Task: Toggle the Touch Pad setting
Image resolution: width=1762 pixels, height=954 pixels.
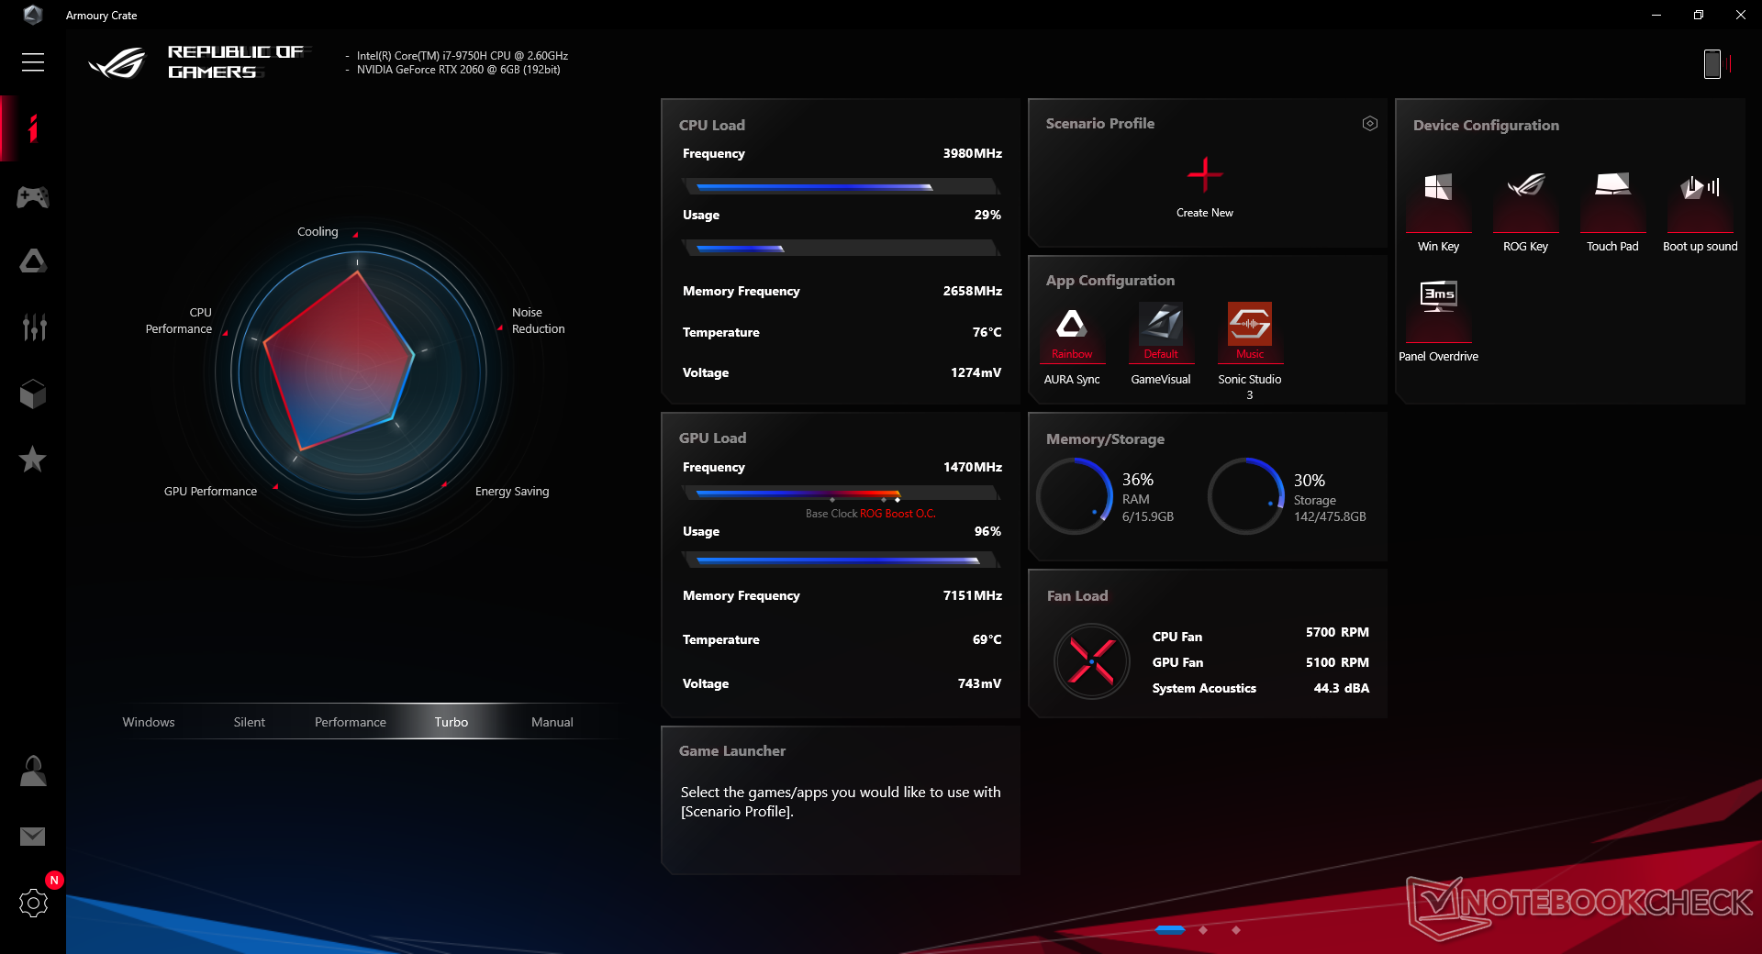Action: pyautogui.click(x=1612, y=211)
